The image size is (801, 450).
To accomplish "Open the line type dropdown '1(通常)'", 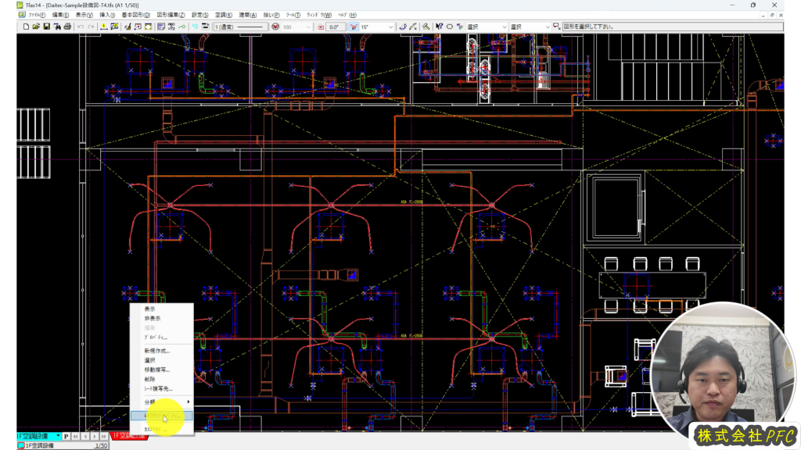I will point(239,27).
